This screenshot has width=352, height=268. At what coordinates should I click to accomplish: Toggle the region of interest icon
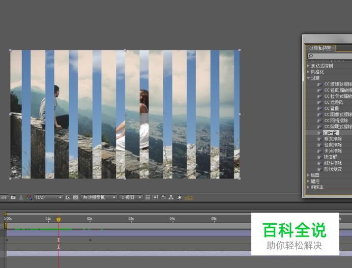pos(68,197)
